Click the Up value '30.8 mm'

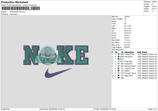click(x=128, y=31)
